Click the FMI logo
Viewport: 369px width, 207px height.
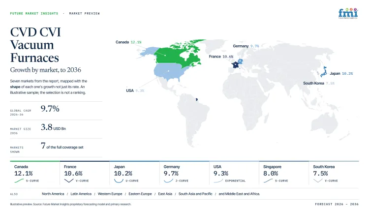point(348,13)
